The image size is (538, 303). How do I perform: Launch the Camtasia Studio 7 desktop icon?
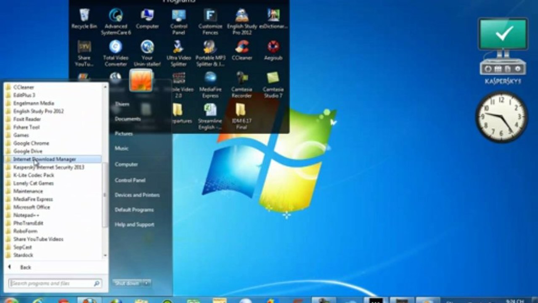tap(273, 85)
